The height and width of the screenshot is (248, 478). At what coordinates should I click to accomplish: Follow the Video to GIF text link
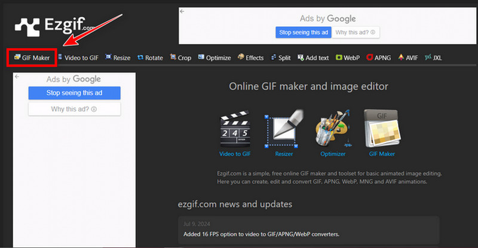coord(235,154)
